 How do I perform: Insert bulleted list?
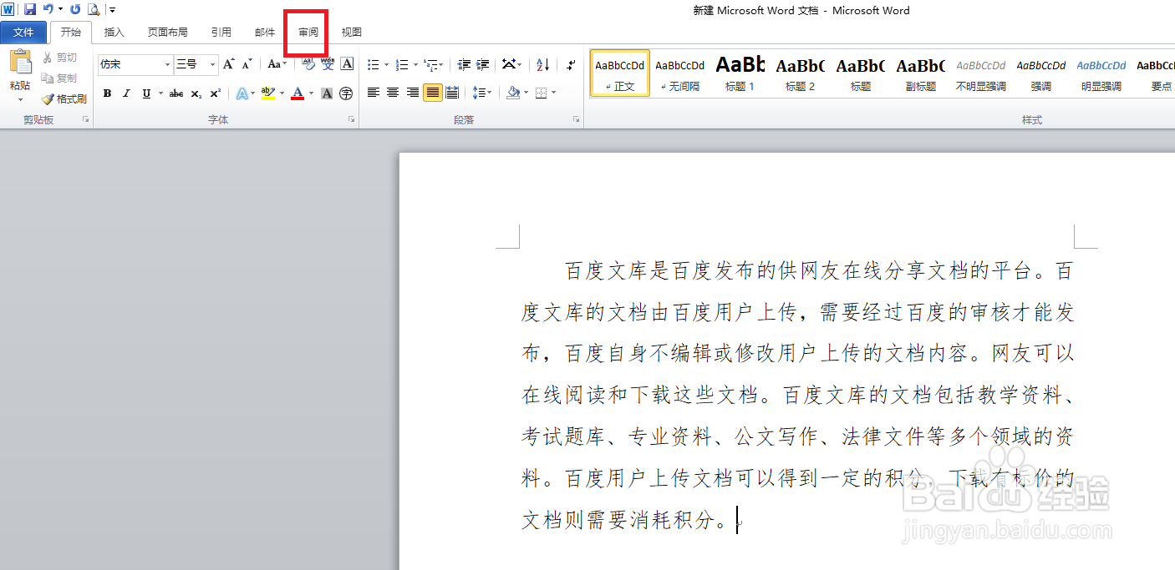tap(373, 64)
